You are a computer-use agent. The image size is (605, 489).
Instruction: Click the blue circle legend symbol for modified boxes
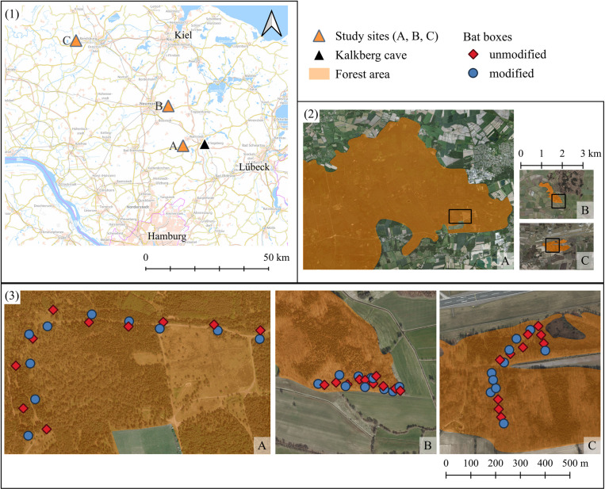[x=473, y=73]
